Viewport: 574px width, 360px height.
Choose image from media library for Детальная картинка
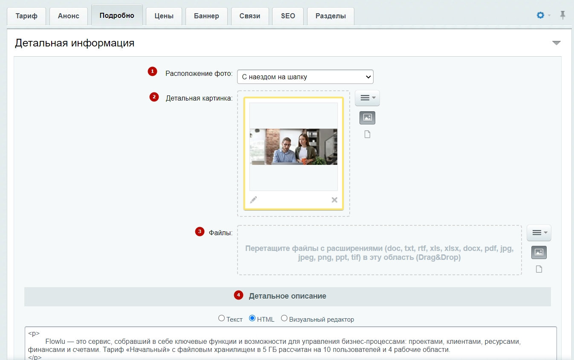click(x=367, y=118)
